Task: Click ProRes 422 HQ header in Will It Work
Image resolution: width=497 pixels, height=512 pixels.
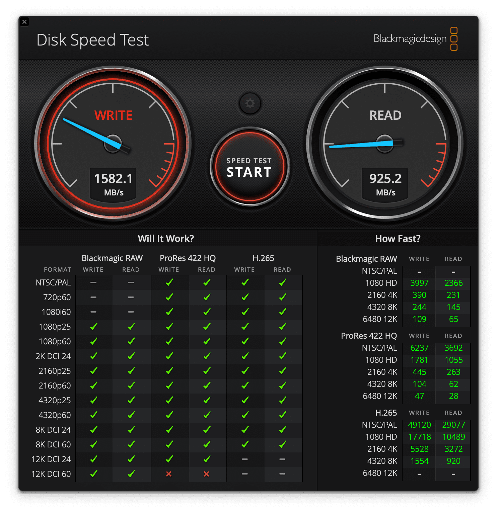Action: (x=188, y=258)
